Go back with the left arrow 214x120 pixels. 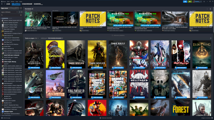[1, 4]
